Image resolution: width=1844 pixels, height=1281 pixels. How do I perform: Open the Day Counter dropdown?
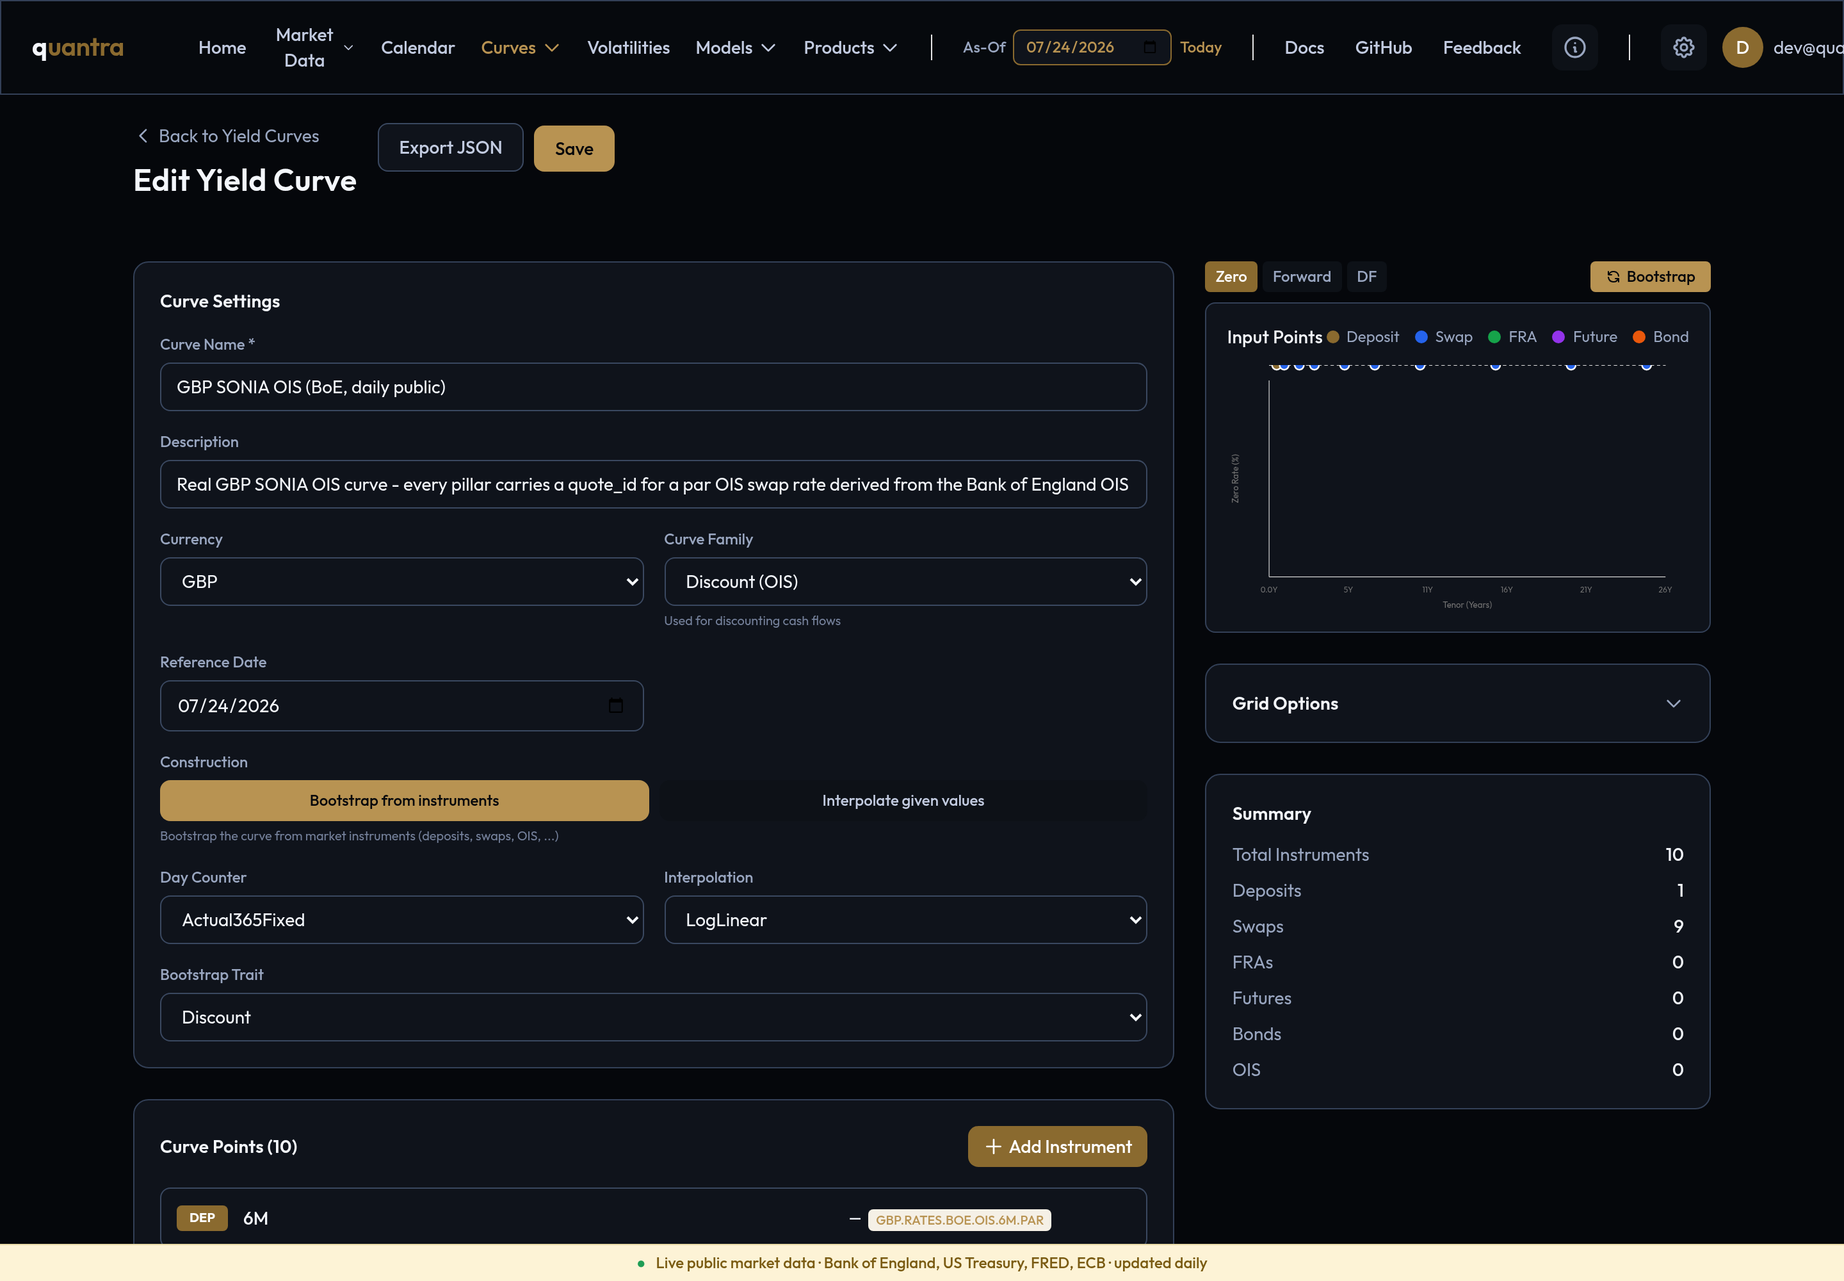(x=402, y=920)
